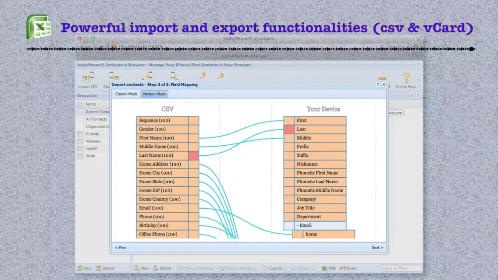The image size is (498, 280).
Task: Select 'Birthday (100)' CSV field
Action: click(x=163, y=225)
